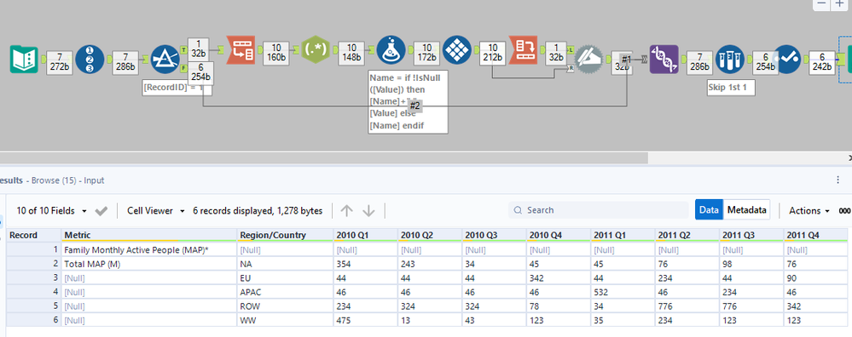
Task: Select the Record ID tool
Action: pyautogui.click(x=90, y=59)
